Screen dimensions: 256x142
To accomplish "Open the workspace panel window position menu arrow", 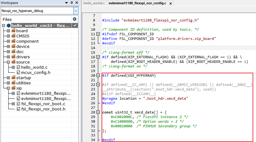I will [x=67, y=3].
